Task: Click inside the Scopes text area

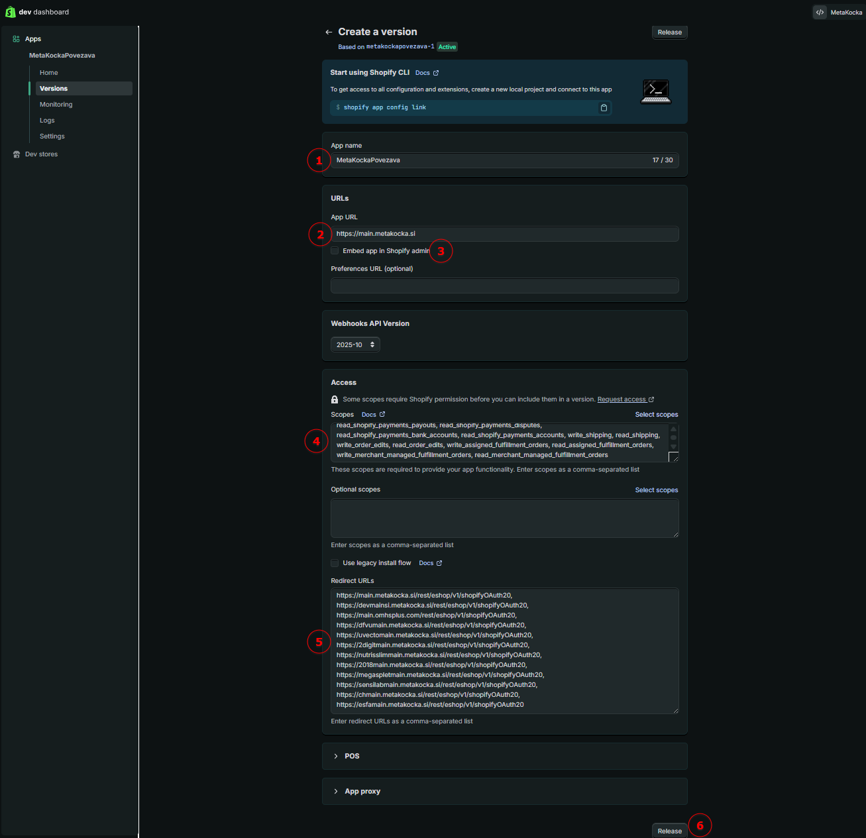Action: (500, 443)
